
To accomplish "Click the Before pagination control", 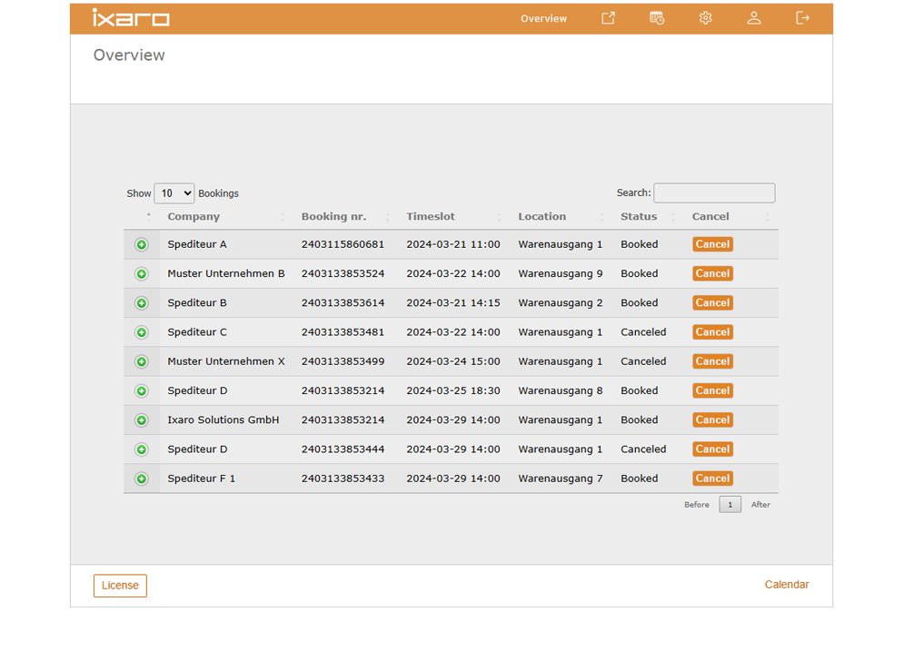I will click(x=697, y=504).
